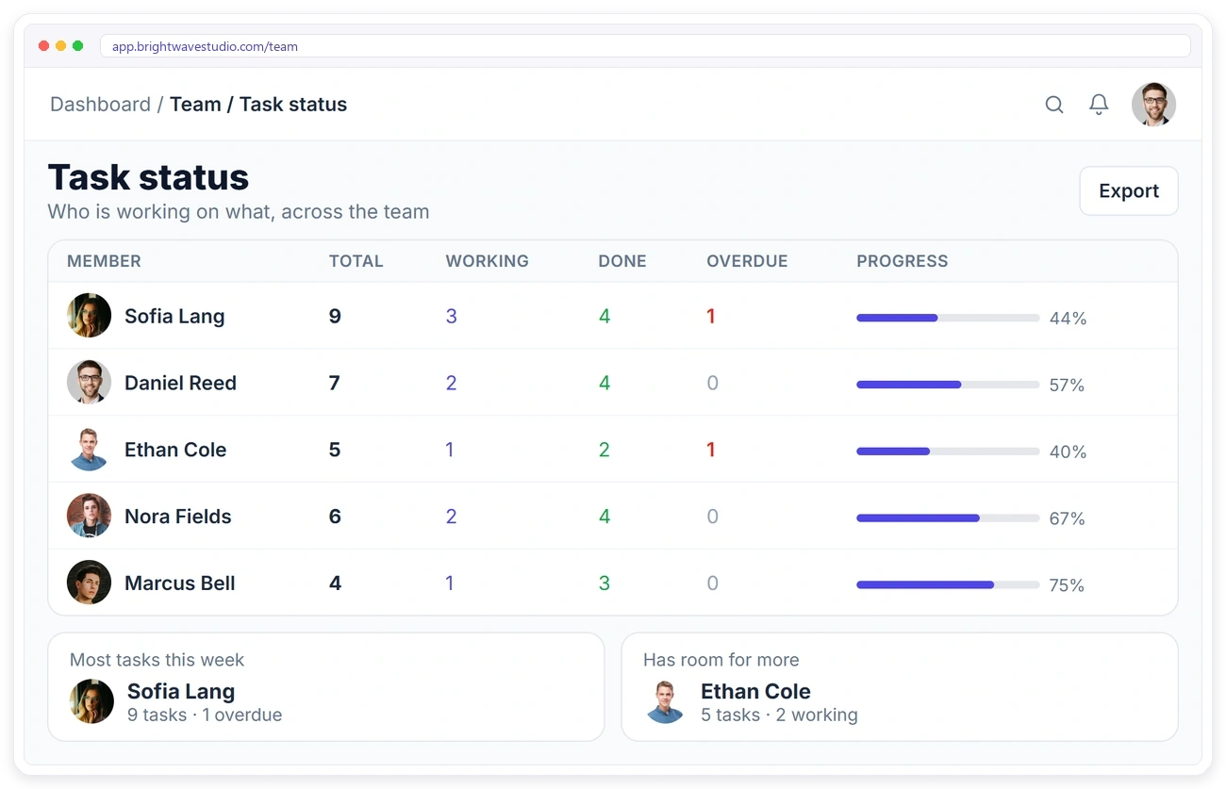Click Daniel Reed's total of 7
The width and height of the screenshot is (1226, 789).
[334, 383]
